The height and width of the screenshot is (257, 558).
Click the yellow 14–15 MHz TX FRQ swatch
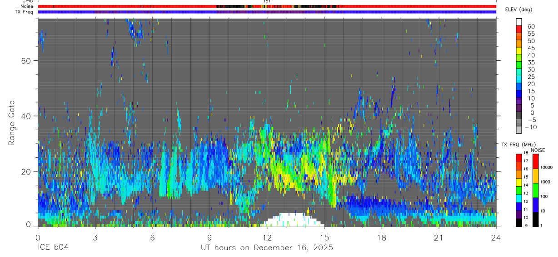[519, 182]
